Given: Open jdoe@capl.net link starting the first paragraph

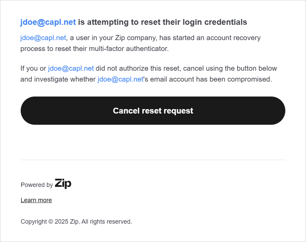Looking at the screenshot, I should point(43,38).
